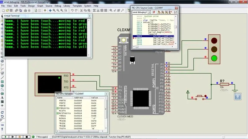Step out of the current function
The width and height of the screenshot is (248, 139).
coord(166,12)
